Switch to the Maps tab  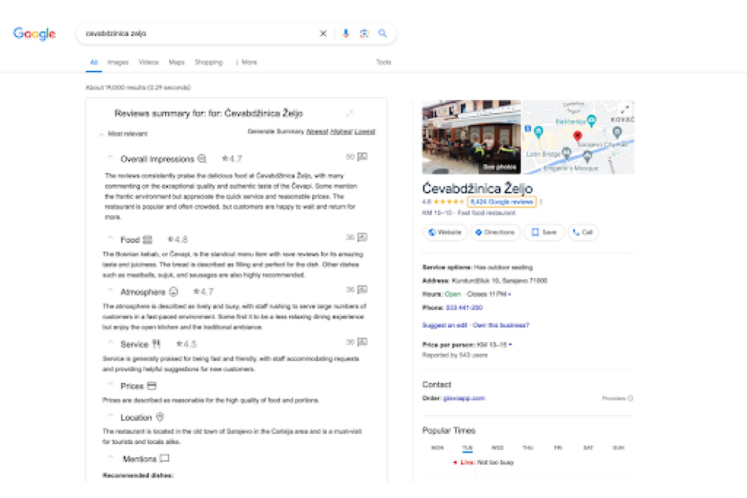[x=177, y=62]
